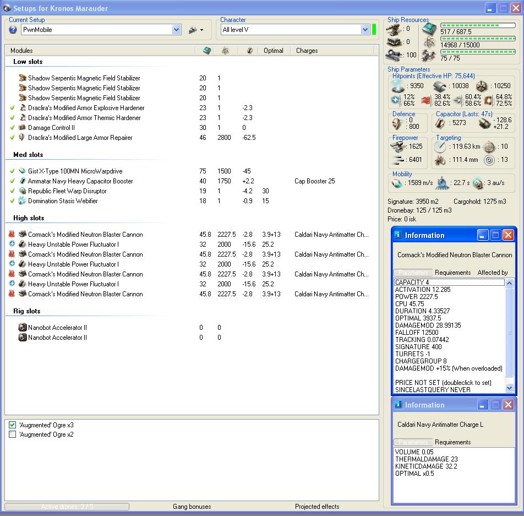The image size is (524, 516).
Task: Click the Price: 0 isk value
Action: coord(402,219)
